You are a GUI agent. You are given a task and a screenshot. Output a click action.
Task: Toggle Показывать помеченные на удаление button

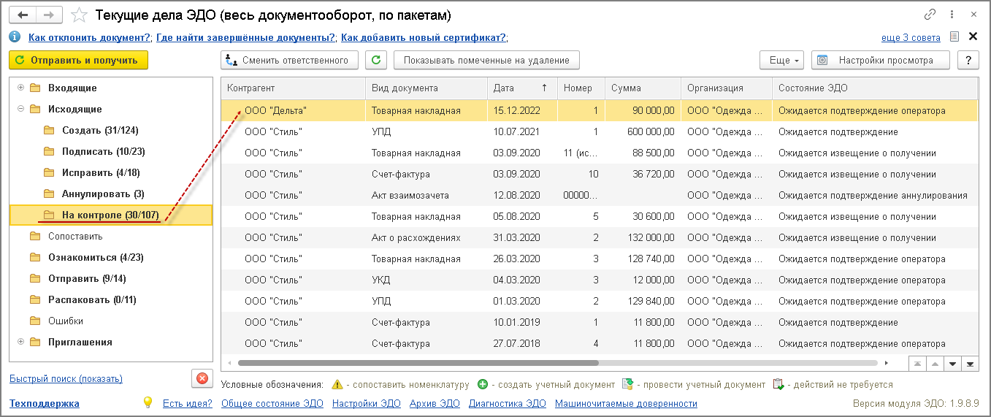pos(486,61)
